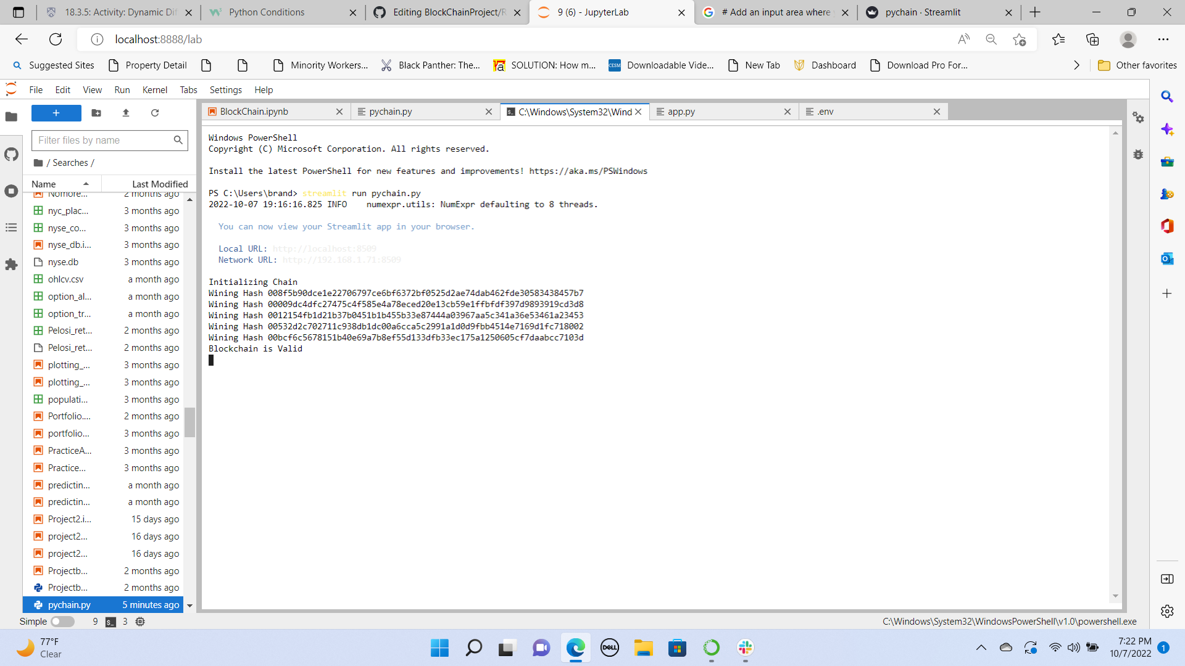Click the Upload Files icon

(126, 113)
